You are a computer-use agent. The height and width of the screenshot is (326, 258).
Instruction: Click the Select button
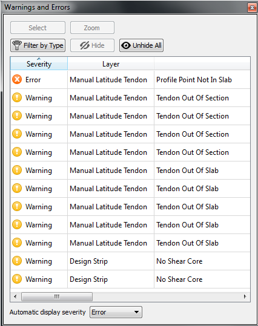coord(38,28)
